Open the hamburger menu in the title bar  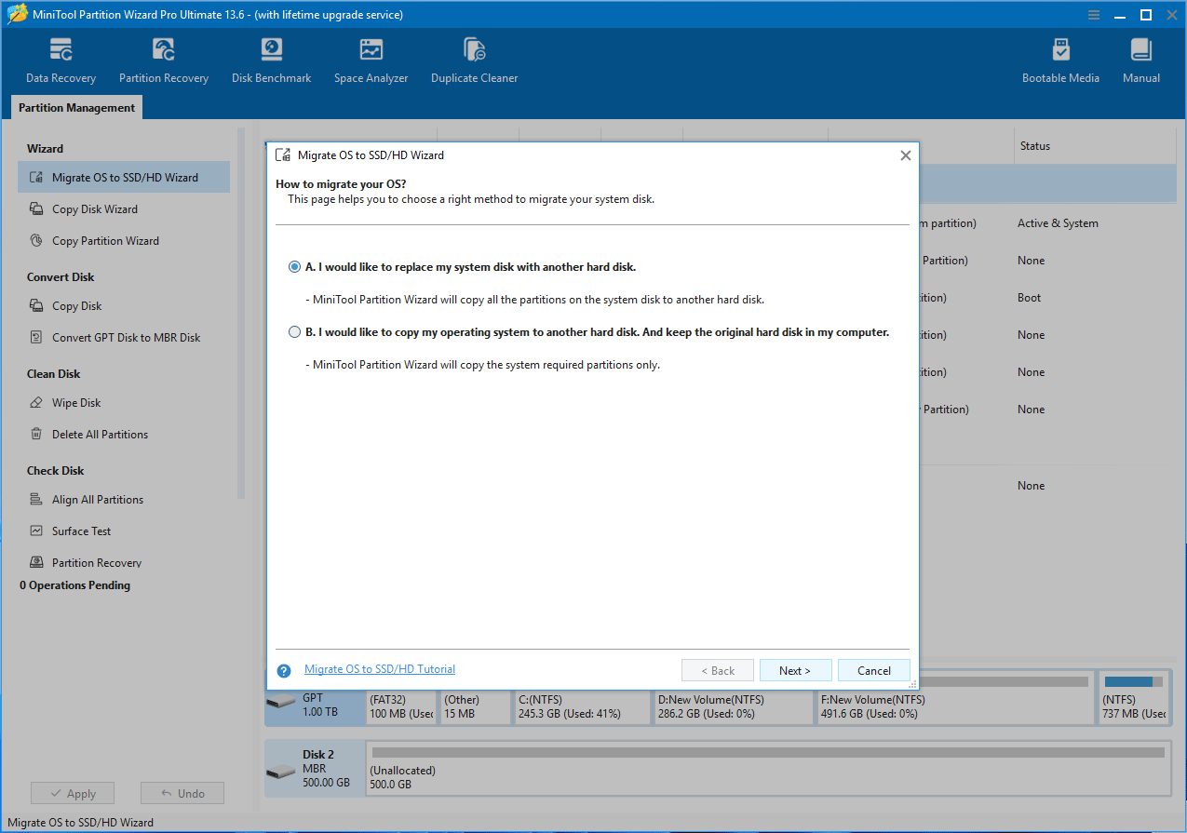pos(1096,14)
